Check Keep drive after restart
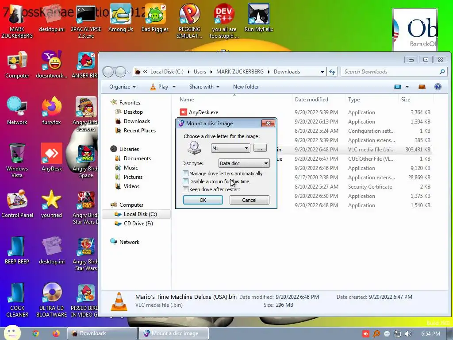The image size is (453, 340). point(185,189)
